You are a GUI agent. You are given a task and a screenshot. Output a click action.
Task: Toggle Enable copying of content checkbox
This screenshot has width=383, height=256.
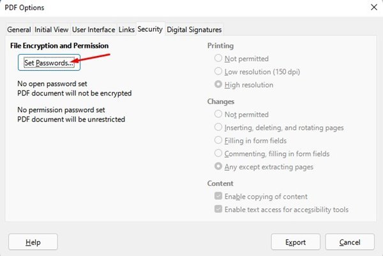(x=219, y=197)
